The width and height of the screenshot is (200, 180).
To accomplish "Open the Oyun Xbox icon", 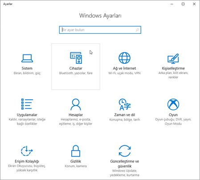I will coord(173,104).
